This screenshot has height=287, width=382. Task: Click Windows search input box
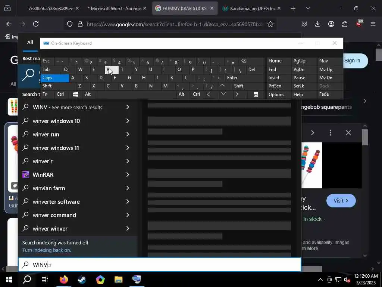(x=160, y=265)
